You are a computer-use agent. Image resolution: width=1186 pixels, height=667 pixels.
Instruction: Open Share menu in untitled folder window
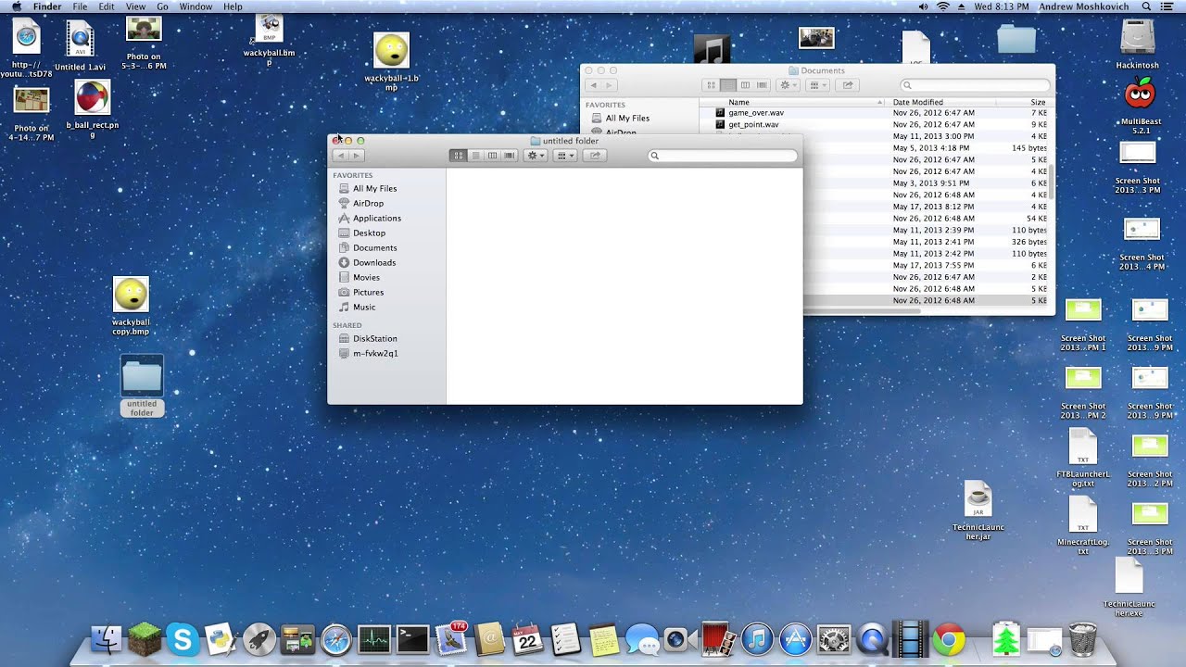pos(595,156)
